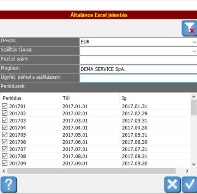Click the 2017.08.31 end date cell
The image size is (197, 194).
point(135,157)
